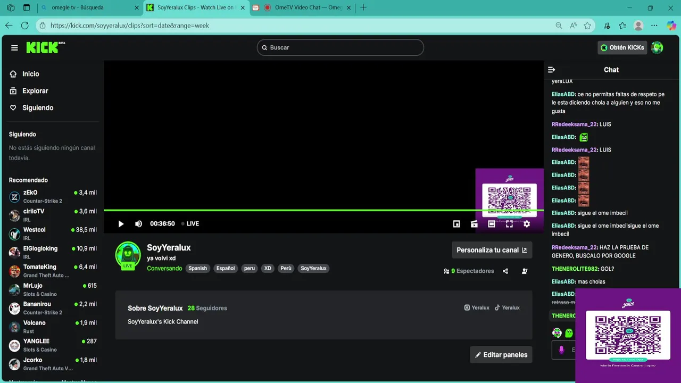Open the Kick hamburger sidebar menu
681x383 pixels.
tap(14, 48)
